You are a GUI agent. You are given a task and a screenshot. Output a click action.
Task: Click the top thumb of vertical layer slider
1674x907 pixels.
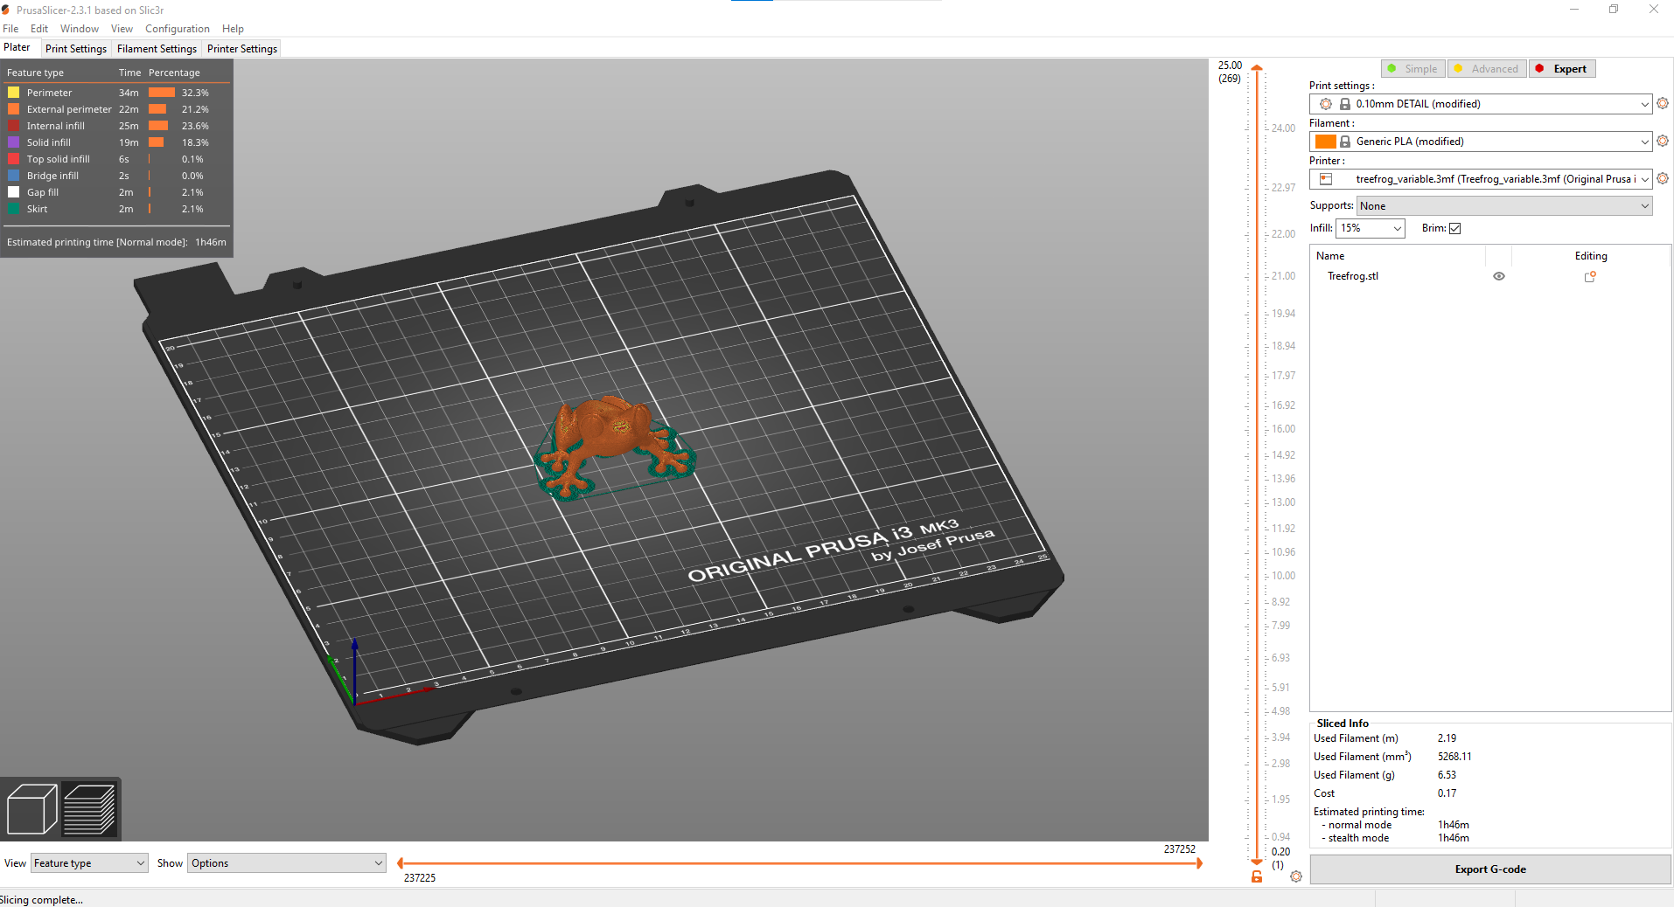1257,67
